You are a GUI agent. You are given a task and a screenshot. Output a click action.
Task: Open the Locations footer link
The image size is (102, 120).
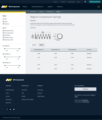click(8, 96)
